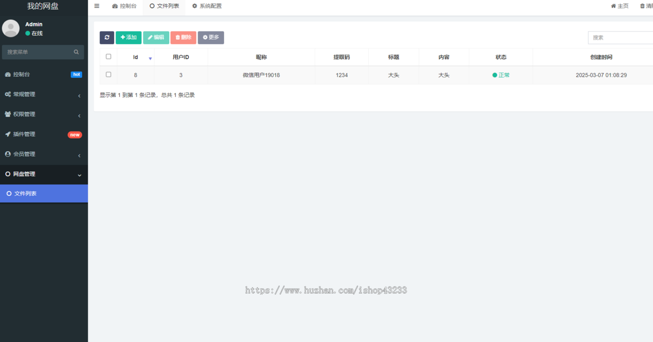
Task: Click creation time 2025-03-07 01:08:29
Action: [x=601, y=75]
